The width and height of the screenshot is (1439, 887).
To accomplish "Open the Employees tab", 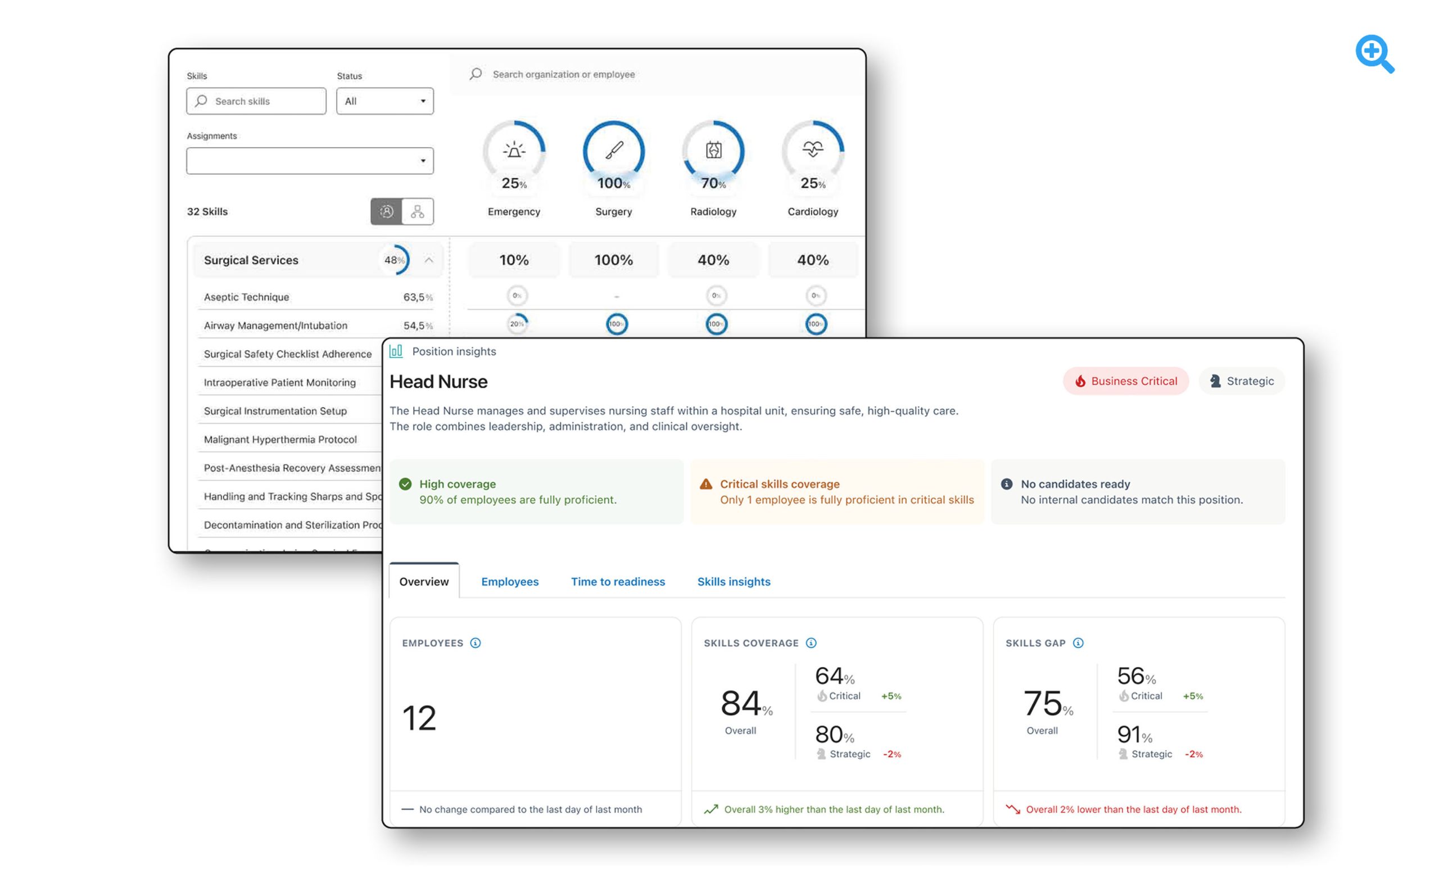I will pyautogui.click(x=510, y=581).
